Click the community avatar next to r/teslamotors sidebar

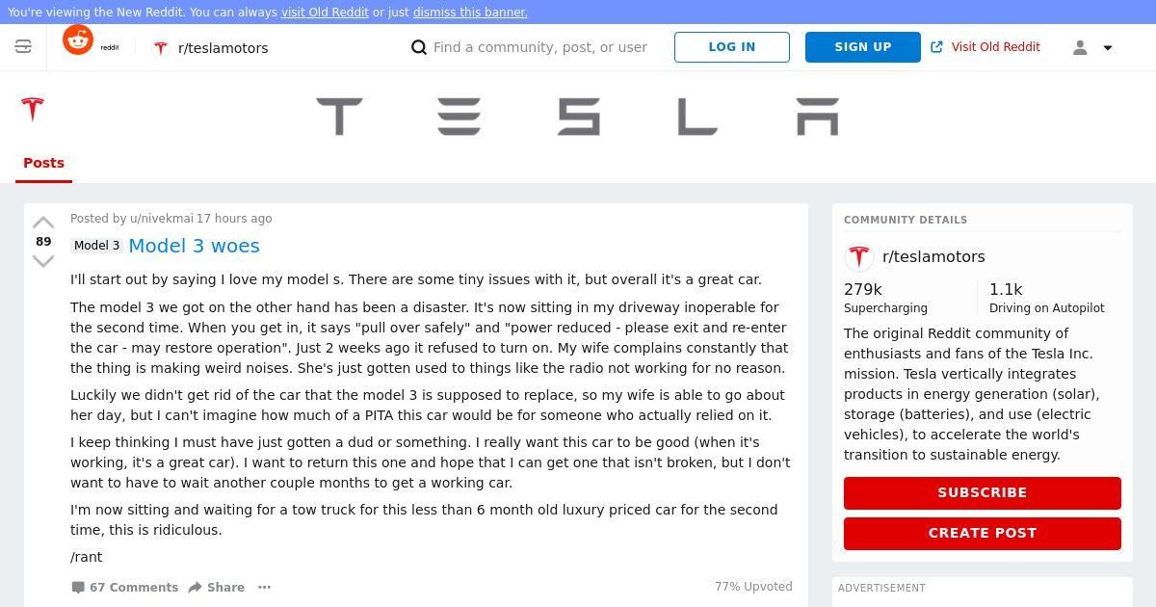pyautogui.click(x=858, y=257)
